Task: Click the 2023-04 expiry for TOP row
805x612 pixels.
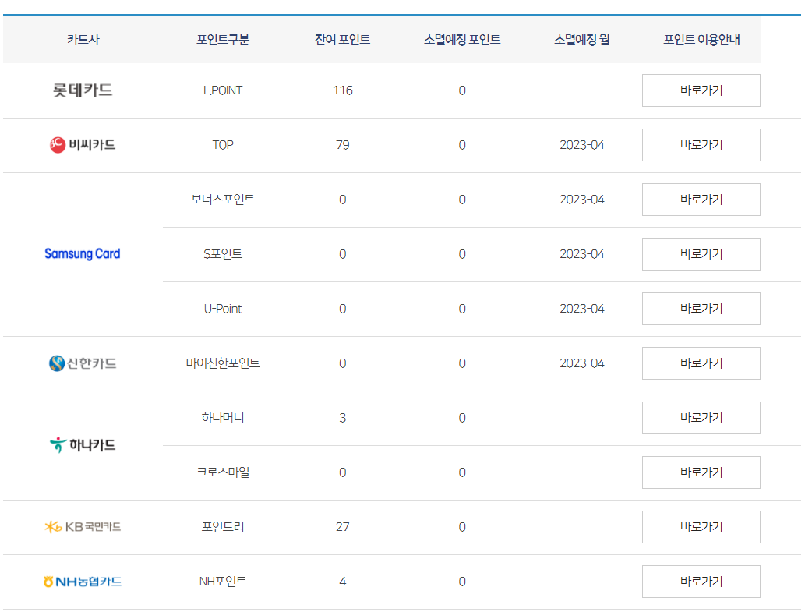Action: click(581, 145)
